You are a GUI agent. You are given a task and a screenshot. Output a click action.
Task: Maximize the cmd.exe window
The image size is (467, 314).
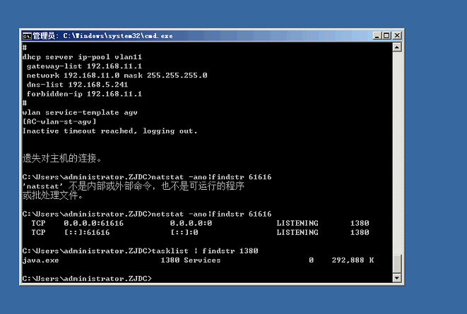[386, 36]
